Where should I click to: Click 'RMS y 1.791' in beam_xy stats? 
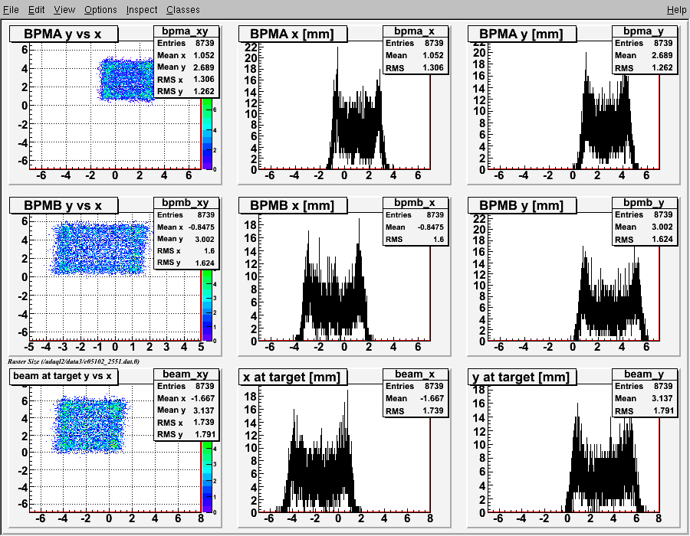(186, 434)
